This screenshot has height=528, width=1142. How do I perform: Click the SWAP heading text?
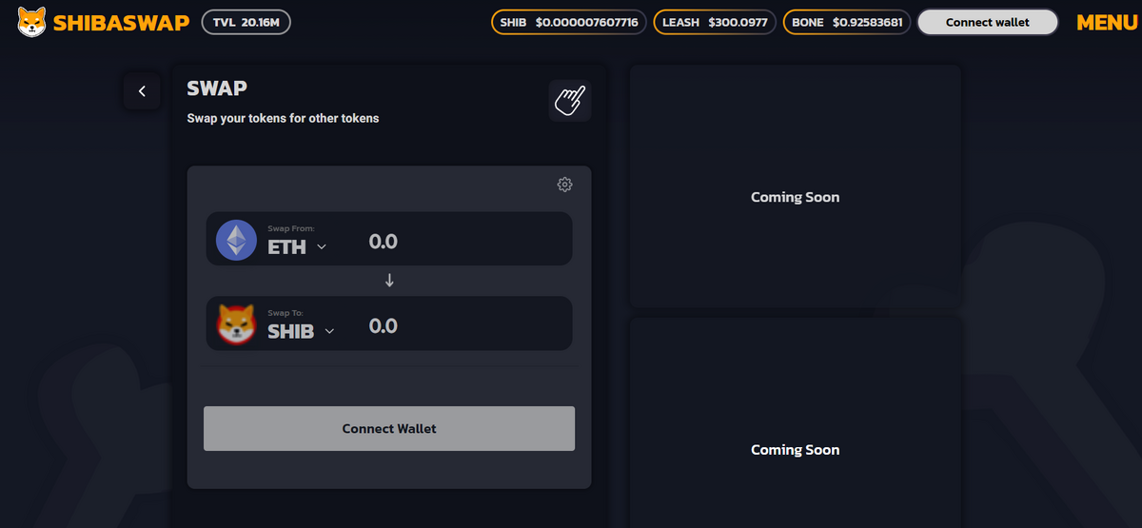[x=217, y=88]
